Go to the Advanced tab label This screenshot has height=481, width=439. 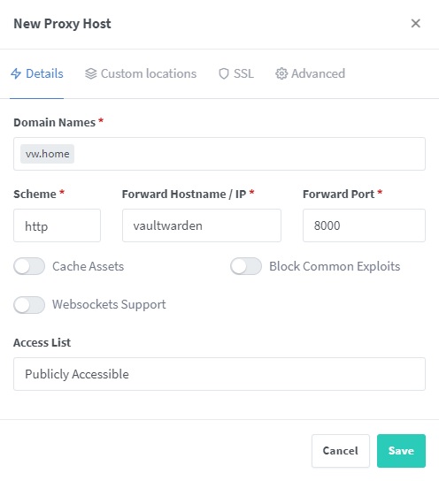point(318,73)
